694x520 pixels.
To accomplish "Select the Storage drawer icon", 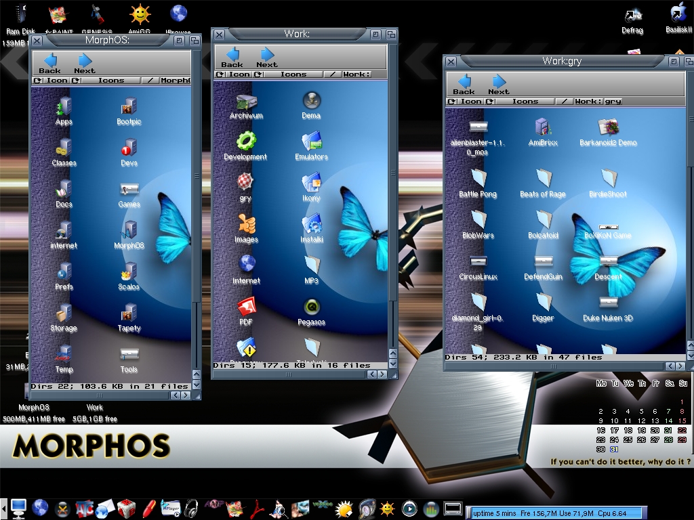I will (x=64, y=318).
